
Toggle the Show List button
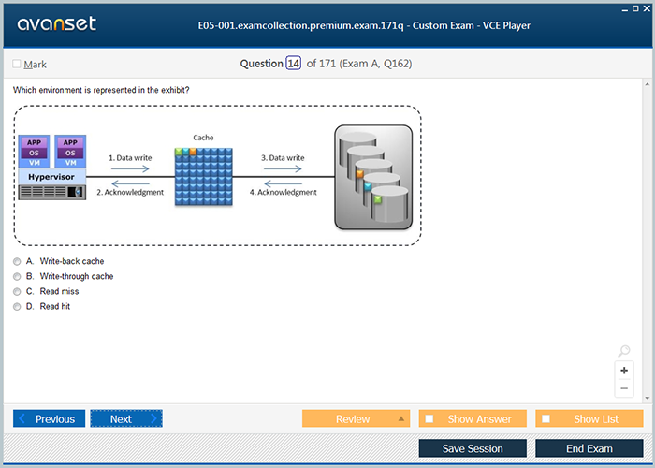tap(589, 418)
